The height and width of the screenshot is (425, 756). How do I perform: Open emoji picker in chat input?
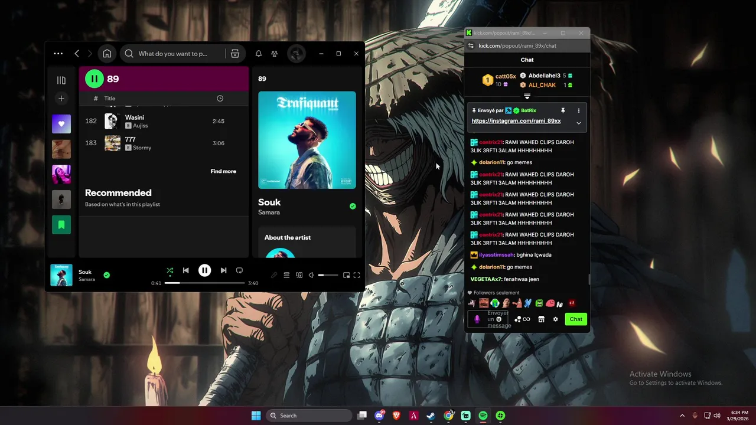click(x=499, y=319)
